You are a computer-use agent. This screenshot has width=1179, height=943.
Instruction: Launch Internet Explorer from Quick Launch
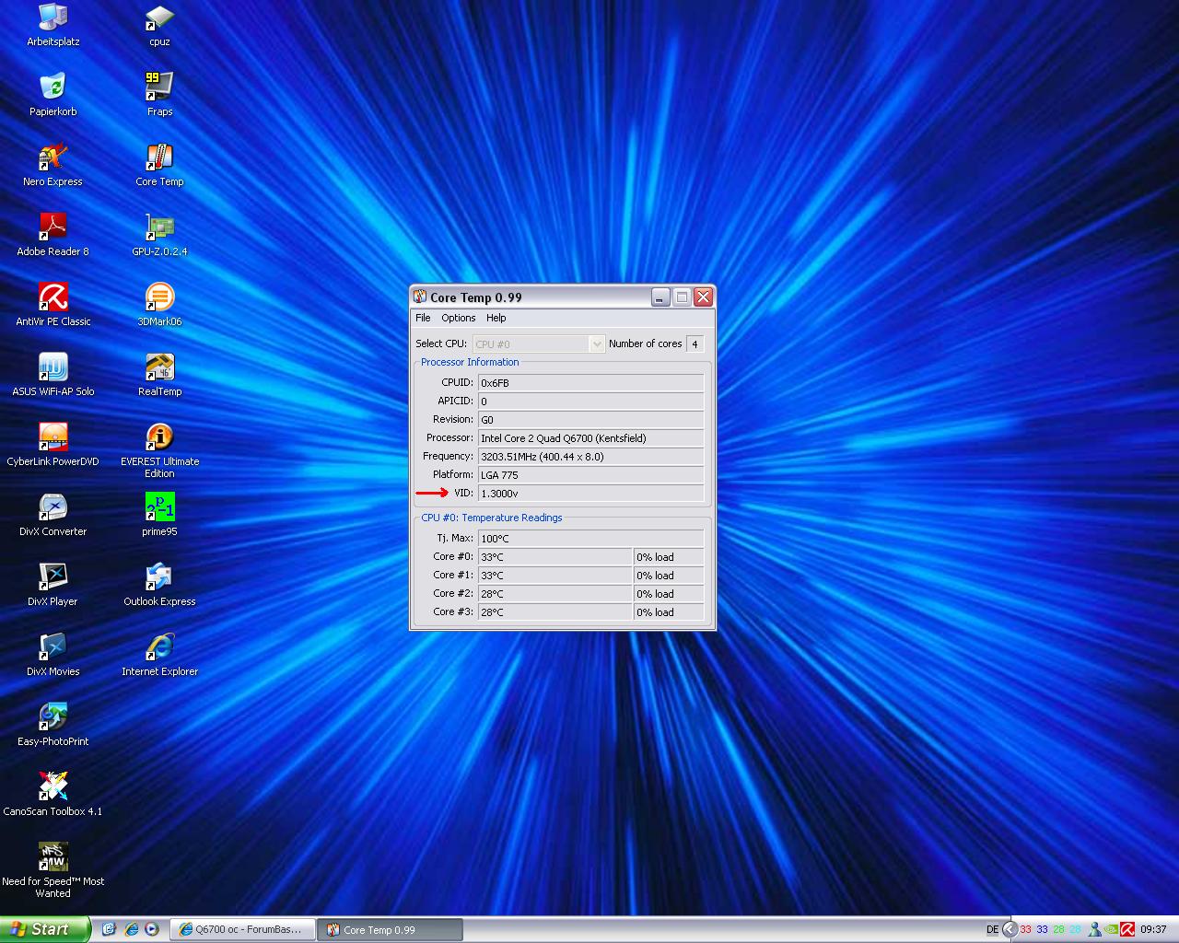(131, 929)
